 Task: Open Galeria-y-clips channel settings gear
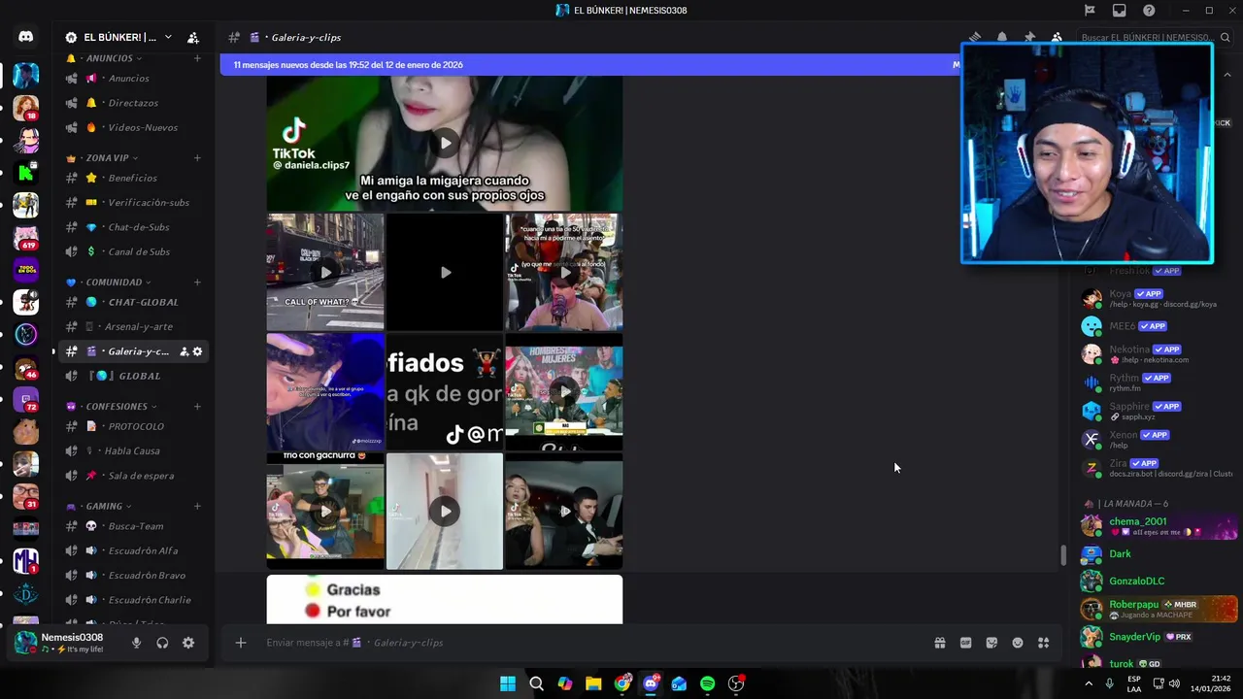tap(198, 351)
